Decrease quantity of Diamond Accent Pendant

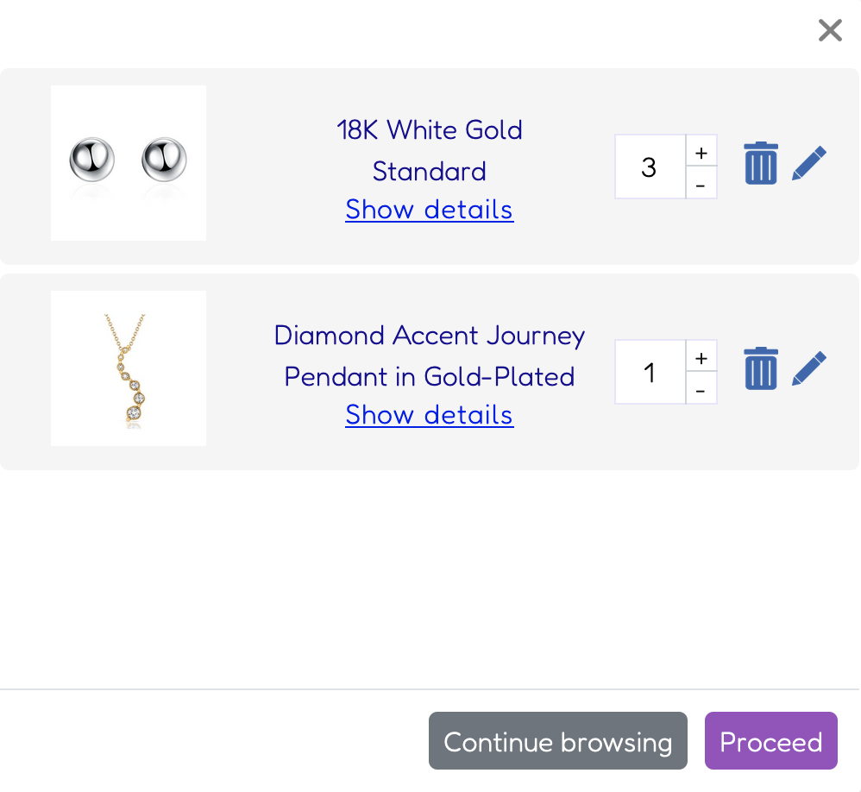[x=701, y=387]
